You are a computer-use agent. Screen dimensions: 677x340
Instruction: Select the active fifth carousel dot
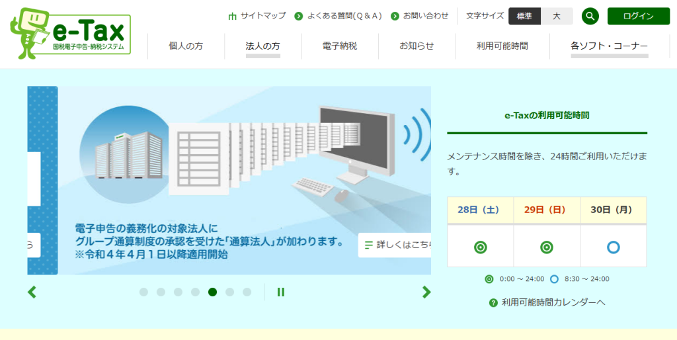(212, 292)
